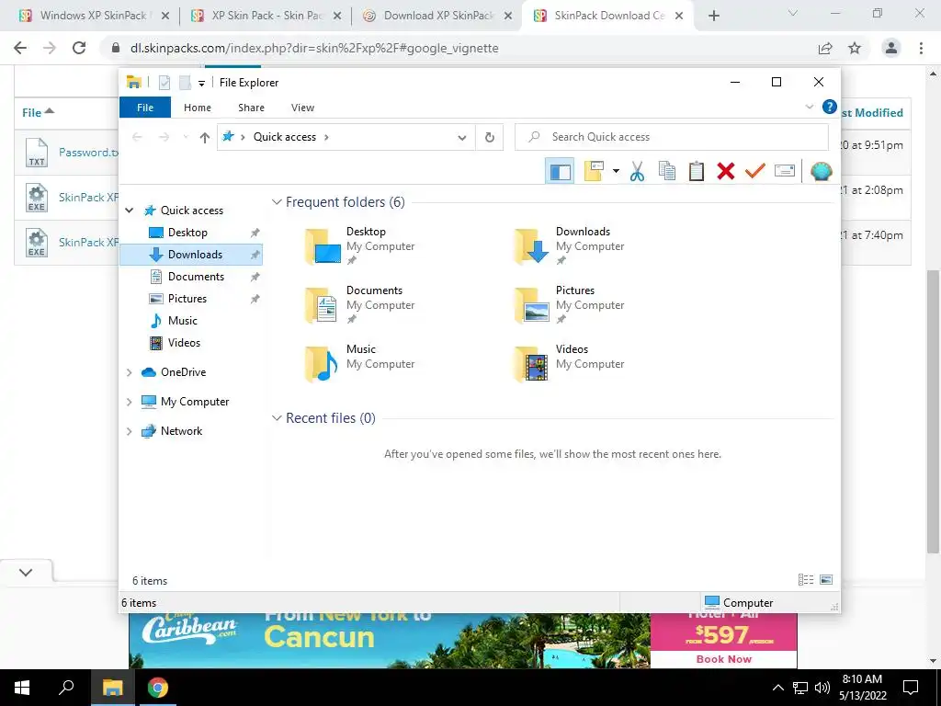Image resolution: width=941 pixels, height=706 pixels.
Task: Open File Explorer help
Action: point(830,107)
